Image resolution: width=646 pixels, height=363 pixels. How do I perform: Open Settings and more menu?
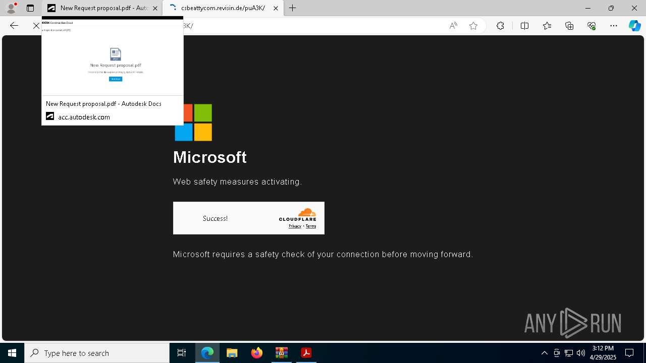click(x=614, y=26)
